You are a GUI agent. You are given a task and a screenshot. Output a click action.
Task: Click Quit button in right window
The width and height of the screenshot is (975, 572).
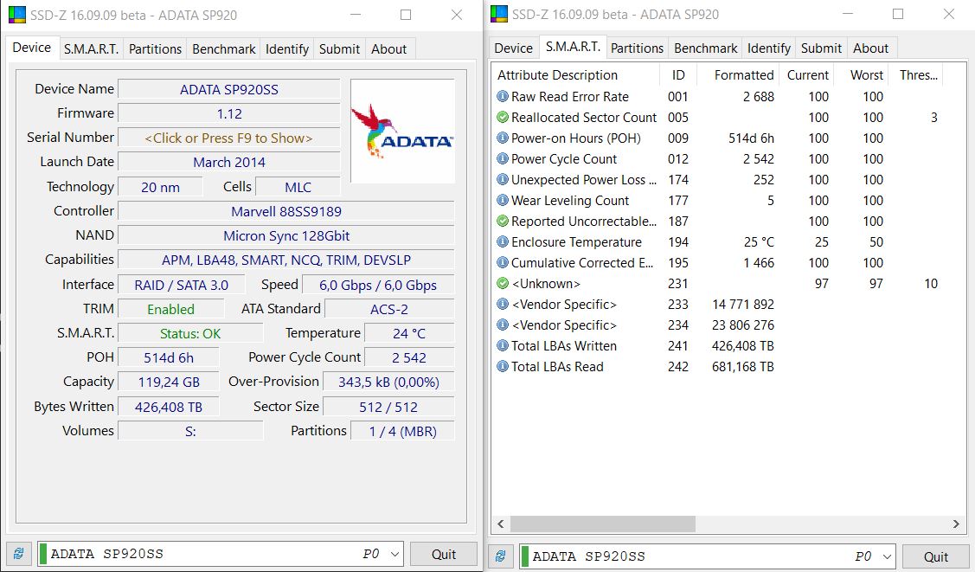click(x=936, y=556)
